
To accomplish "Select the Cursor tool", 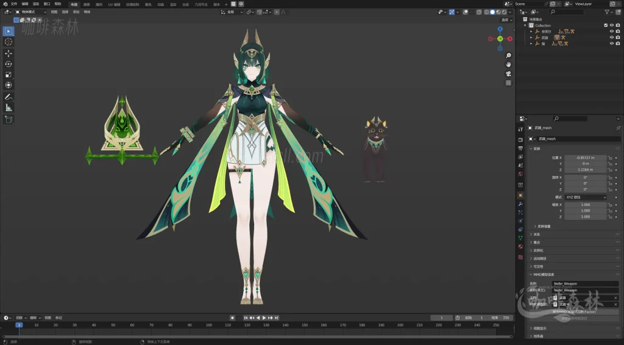I will click(9, 42).
